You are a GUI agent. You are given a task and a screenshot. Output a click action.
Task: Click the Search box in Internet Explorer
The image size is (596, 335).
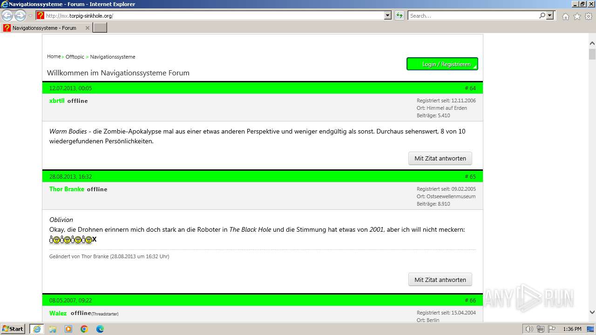(473, 15)
